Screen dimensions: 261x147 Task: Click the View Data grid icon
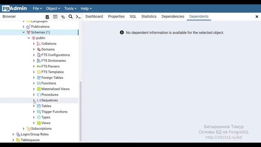click(55, 17)
